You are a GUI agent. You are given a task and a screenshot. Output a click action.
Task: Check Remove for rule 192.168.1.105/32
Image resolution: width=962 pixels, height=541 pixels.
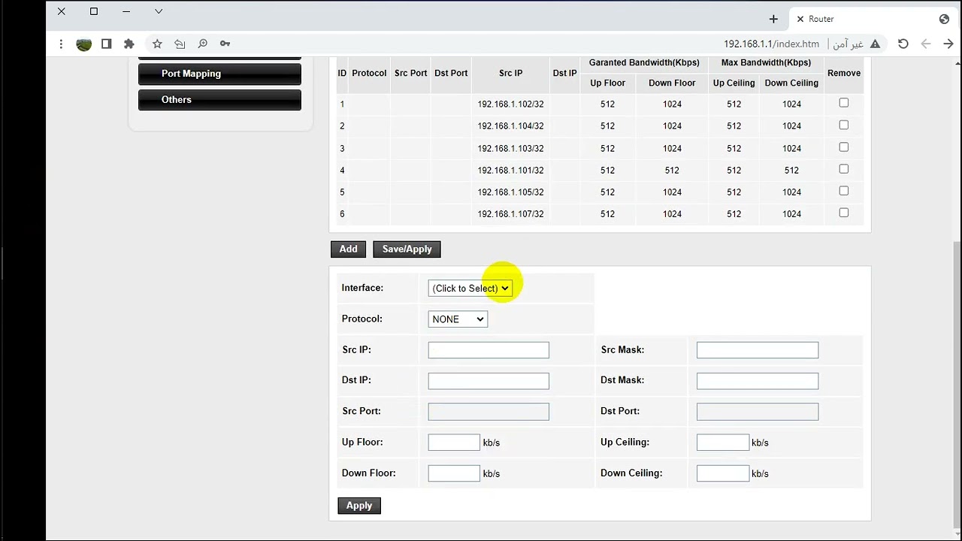pos(844,191)
